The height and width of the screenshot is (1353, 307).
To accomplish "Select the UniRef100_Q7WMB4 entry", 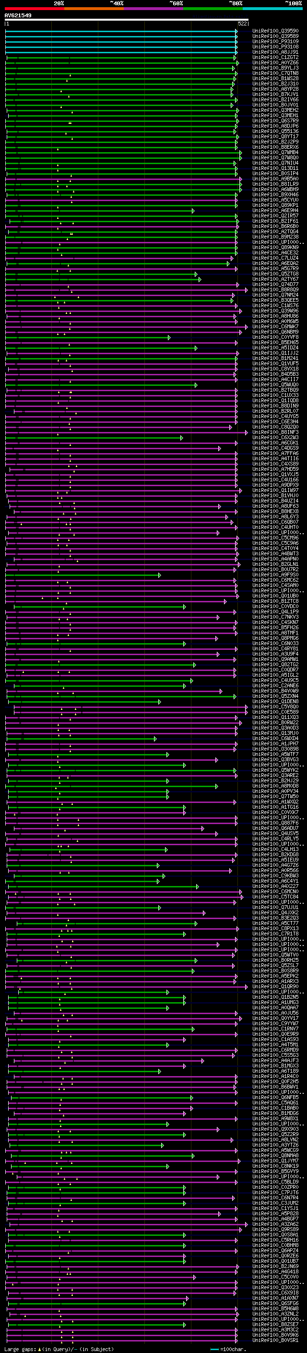I will [x=275, y=152].
